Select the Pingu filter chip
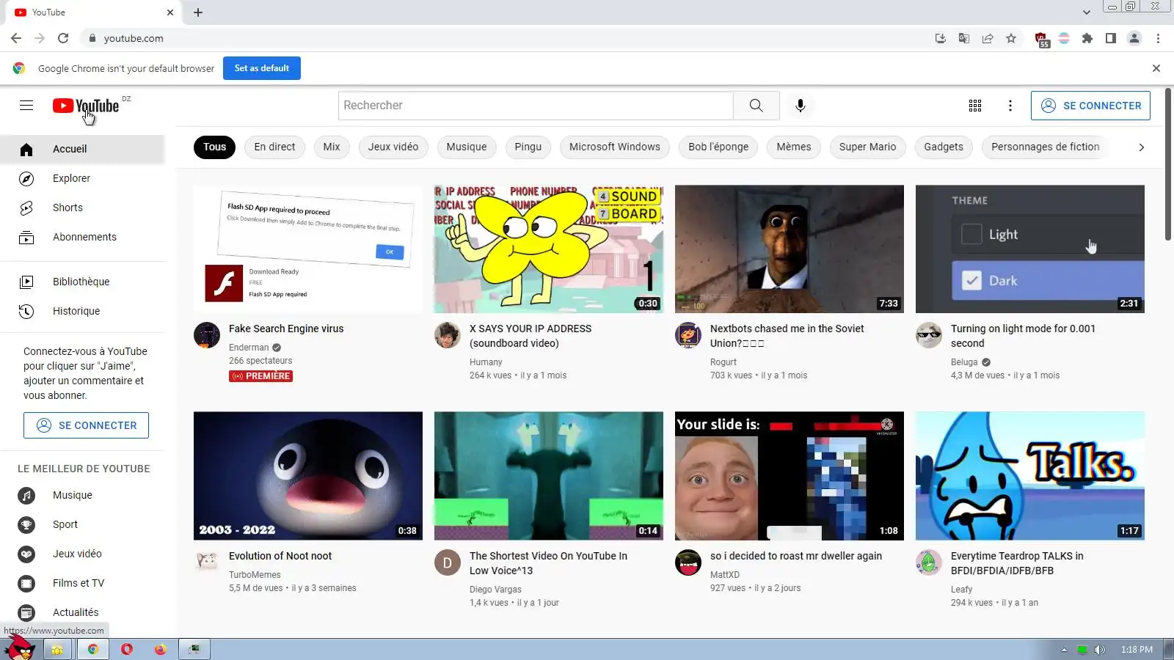This screenshot has width=1174, height=660. pyautogui.click(x=528, y=147)
